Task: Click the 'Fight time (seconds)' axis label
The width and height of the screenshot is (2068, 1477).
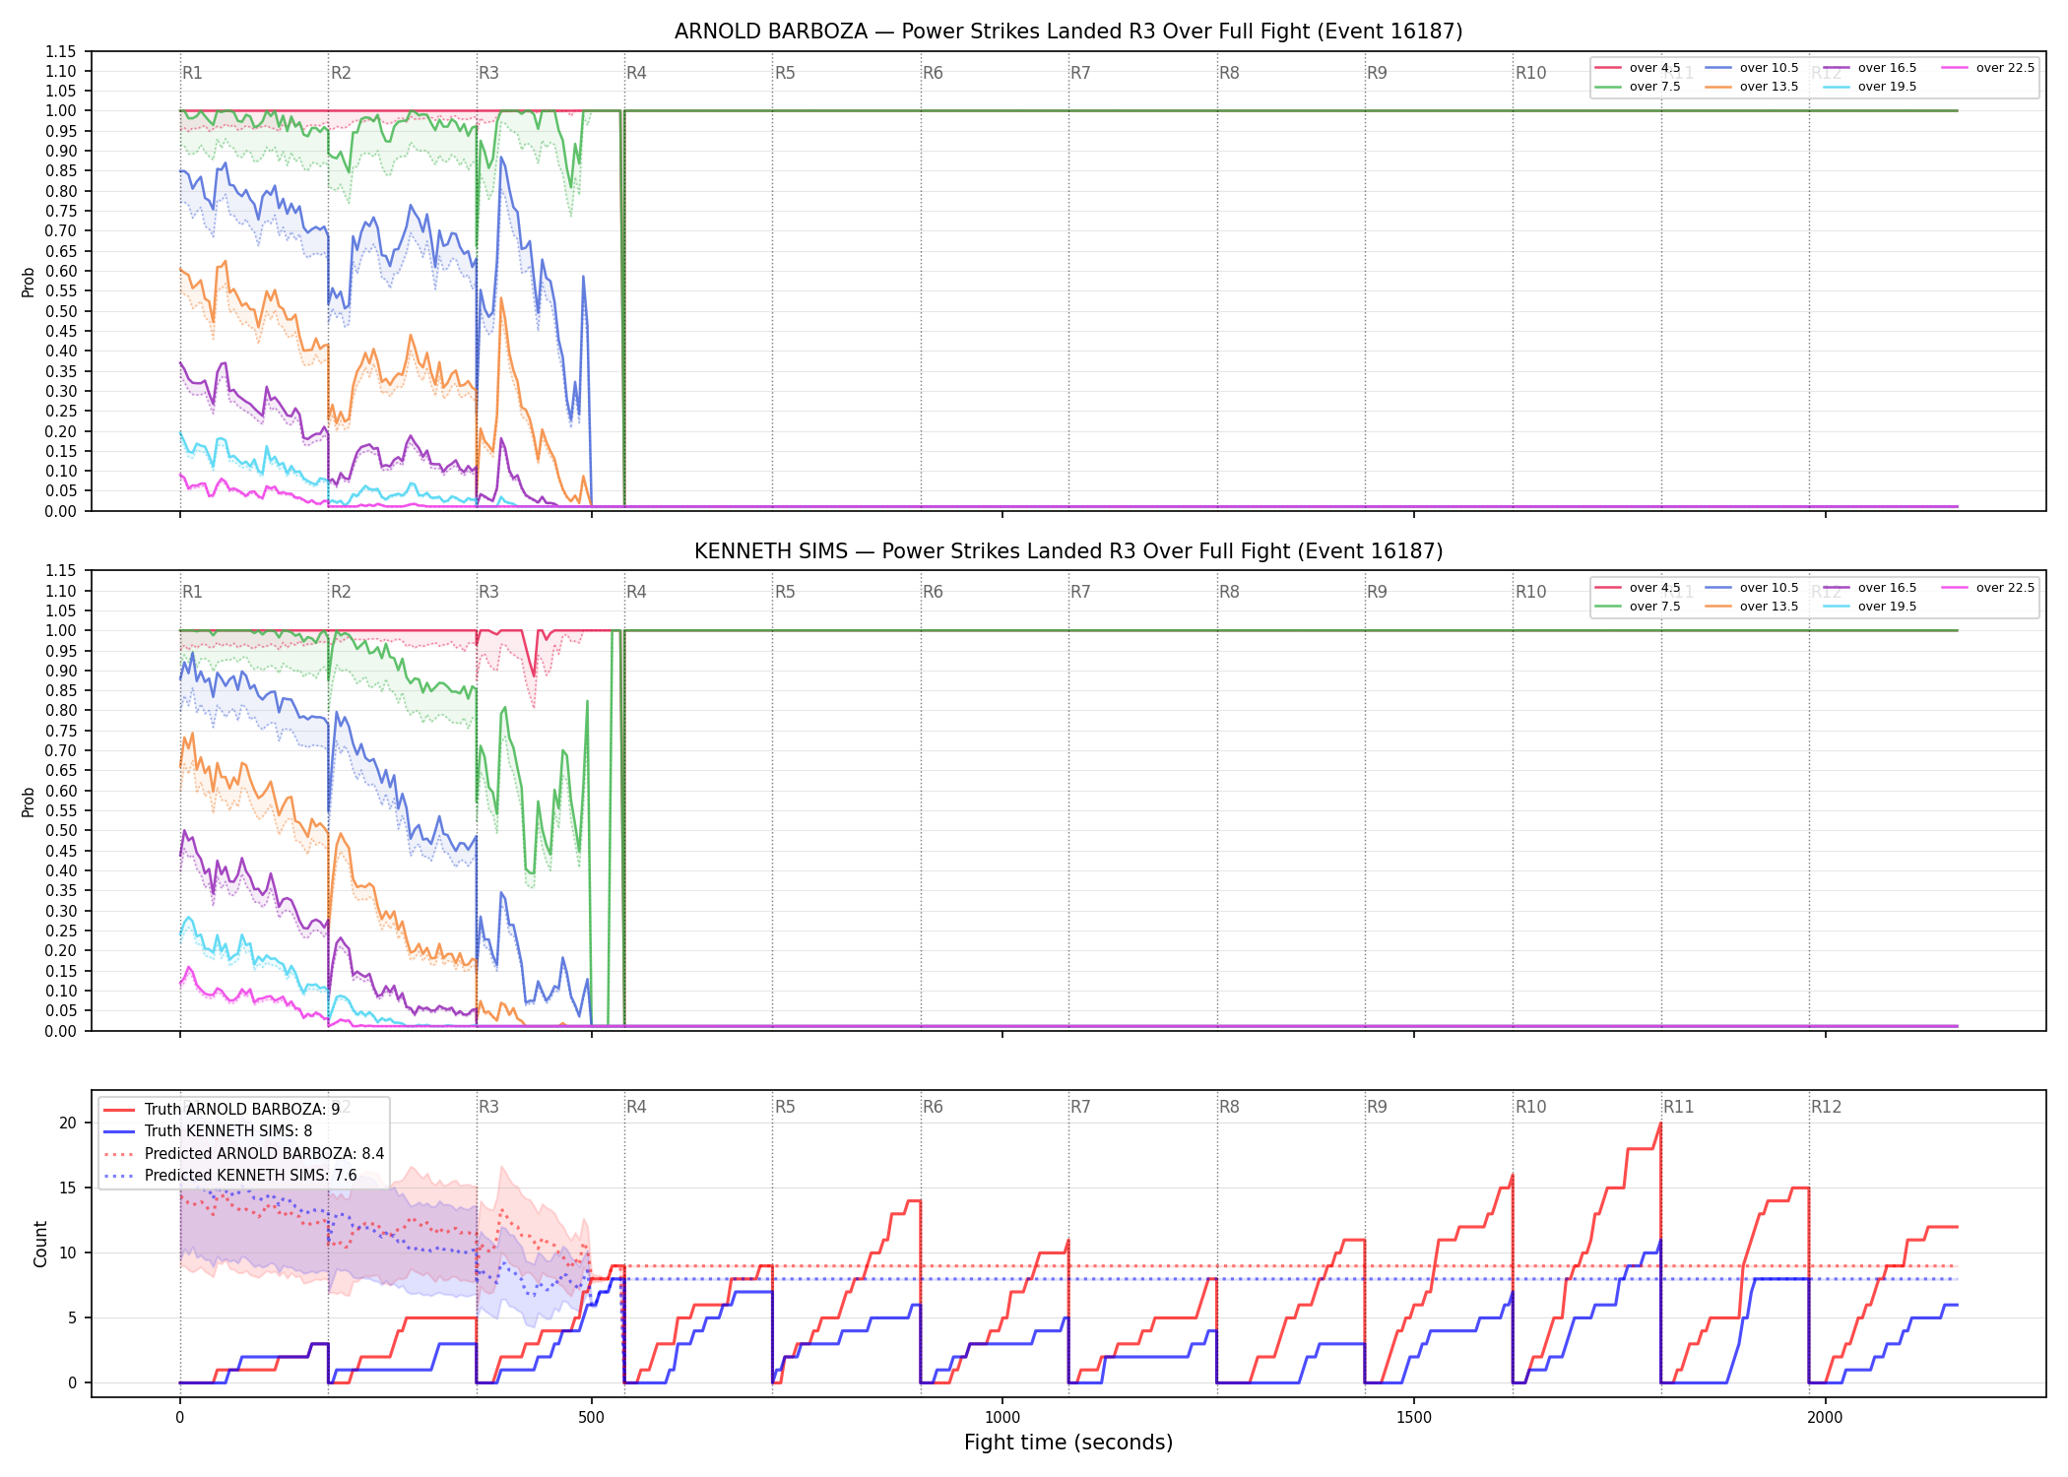Action: pos(1068,1443)
